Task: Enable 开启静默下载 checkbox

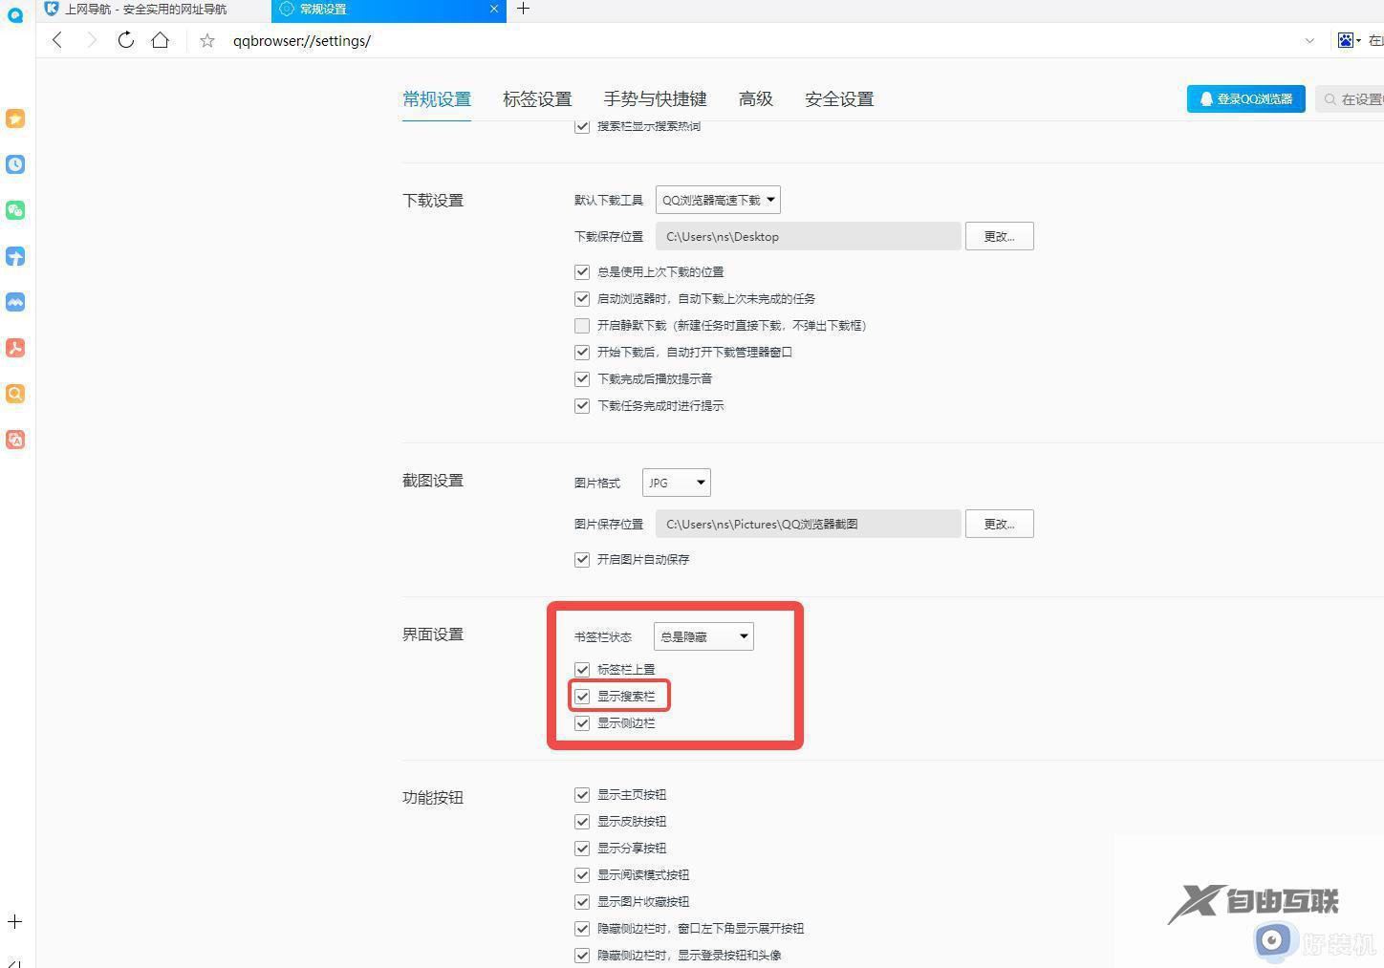Action: [x=582, y=326]
